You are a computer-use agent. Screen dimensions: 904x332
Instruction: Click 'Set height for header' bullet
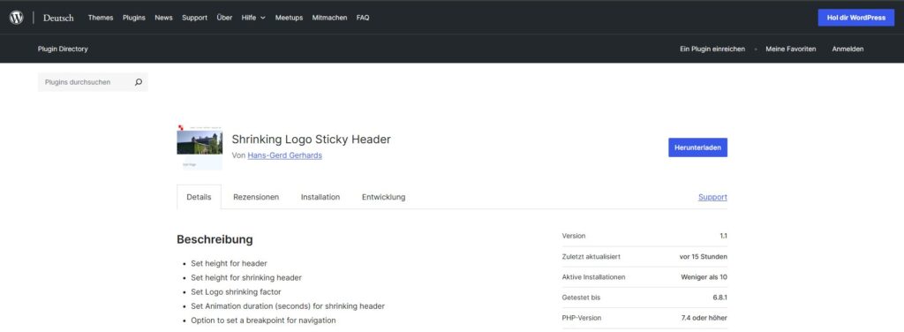[229, 263]
